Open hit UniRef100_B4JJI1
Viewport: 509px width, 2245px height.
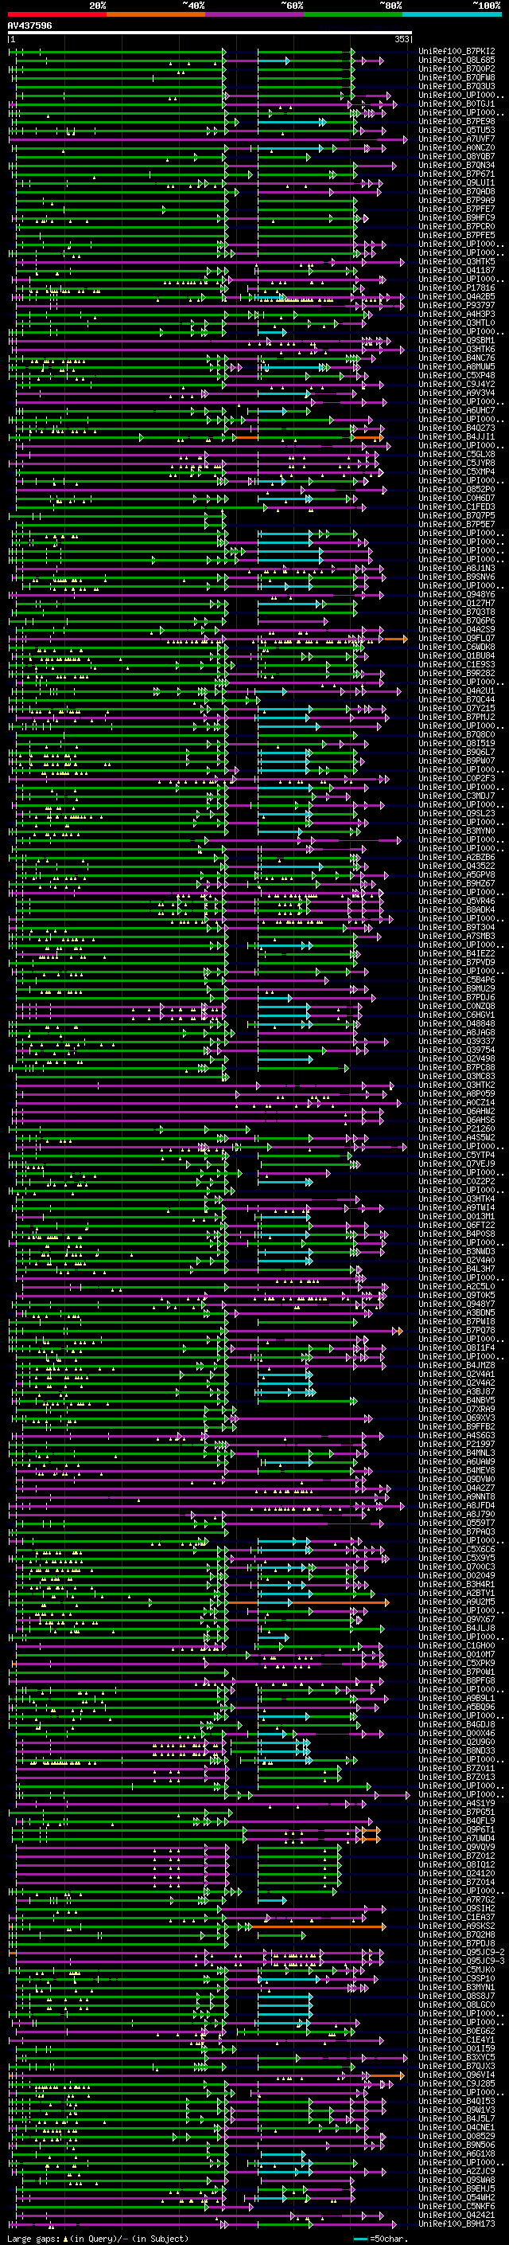(457, 436)
